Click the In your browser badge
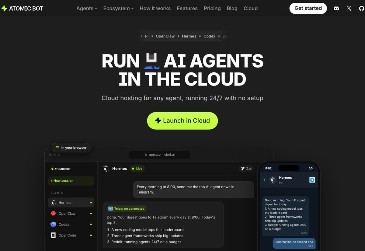 [x=71, y=148]
